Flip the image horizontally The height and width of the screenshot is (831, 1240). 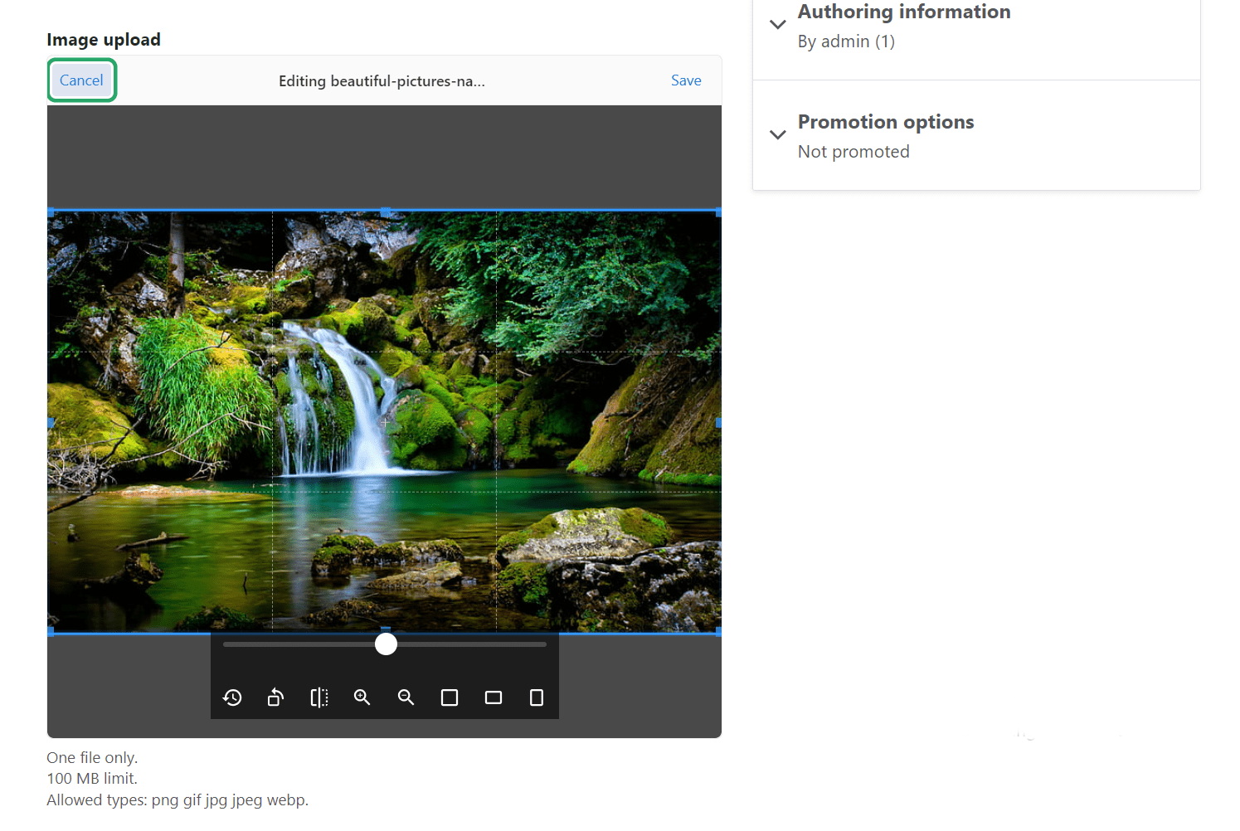319,697
